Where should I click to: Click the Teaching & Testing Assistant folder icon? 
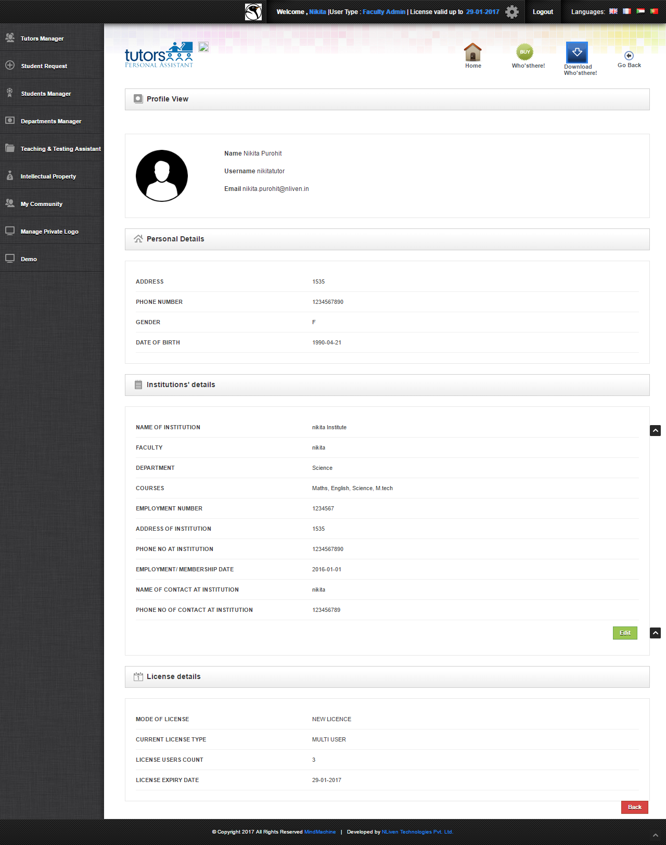[10, 148]
